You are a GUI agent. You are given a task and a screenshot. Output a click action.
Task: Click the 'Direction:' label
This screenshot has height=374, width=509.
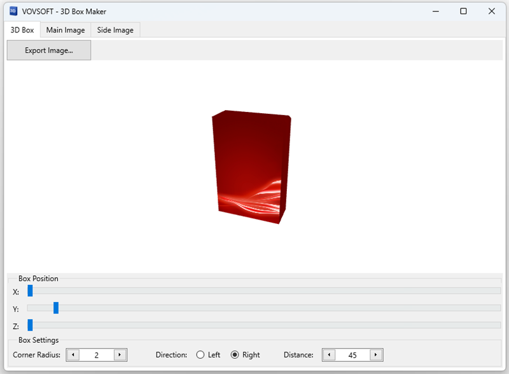[171, 355]
